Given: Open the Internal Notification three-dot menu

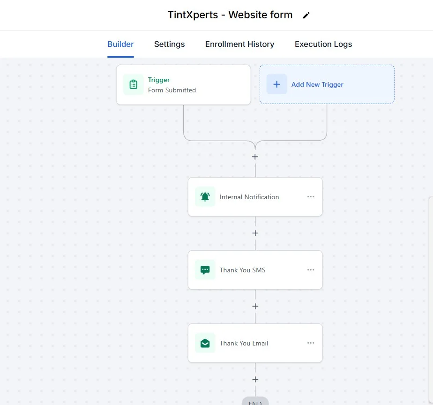Looking at the screenshot, I should click(x=311, y=197).
